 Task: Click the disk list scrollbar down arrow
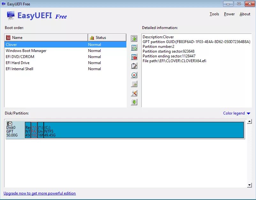pos(249,185)
